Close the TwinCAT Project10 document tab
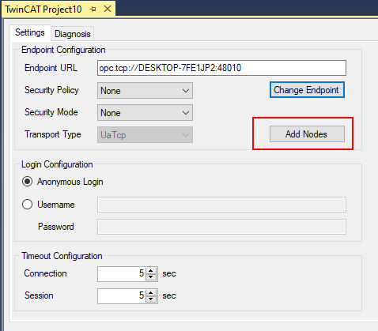378x331 pixels. [x=108, y=9]
